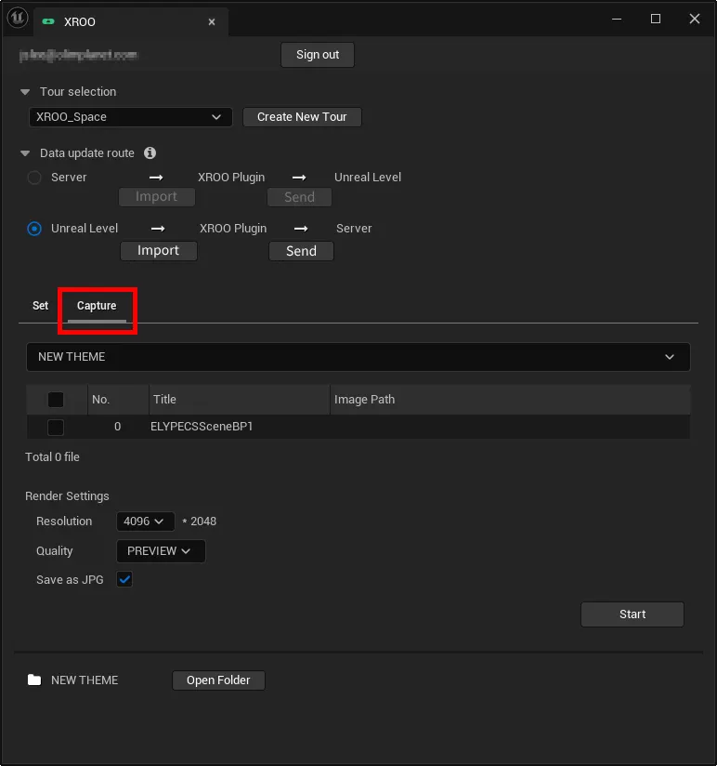Click the greyed-out Send button under XROO Plugin
Viewport: 717px width, 766px height.
pos(299,197)
